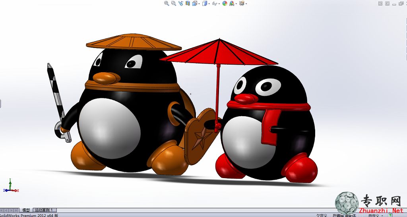This screenshot has width=407, height=217.
Task: Toggle the Section View tool
Action: [x=188, y=3]
